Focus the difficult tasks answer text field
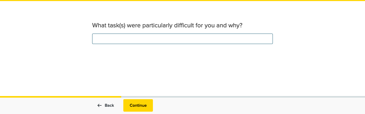365x114 pixels. (182, 39)
